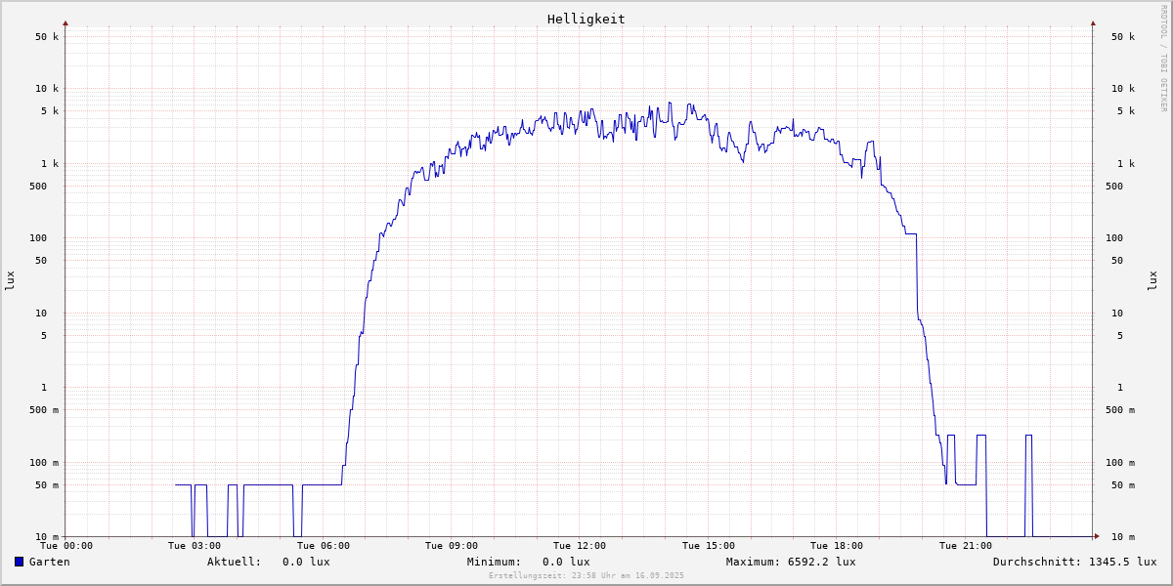Click the right-side lux axis title
The height and width of the screenshot is (586, 1173).
click(1152, 280)
